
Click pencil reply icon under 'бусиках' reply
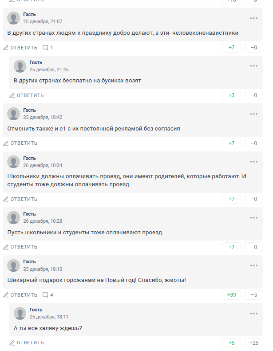(x=12, y=95)
